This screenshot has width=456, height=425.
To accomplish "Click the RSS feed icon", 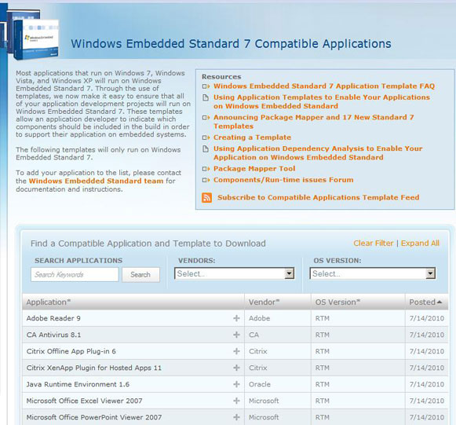I will pos(206,198).
